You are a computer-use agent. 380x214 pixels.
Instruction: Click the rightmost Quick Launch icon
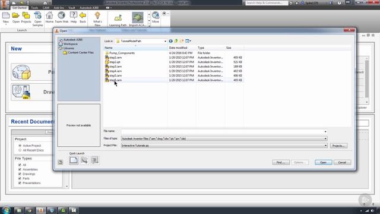pos(95,160)
